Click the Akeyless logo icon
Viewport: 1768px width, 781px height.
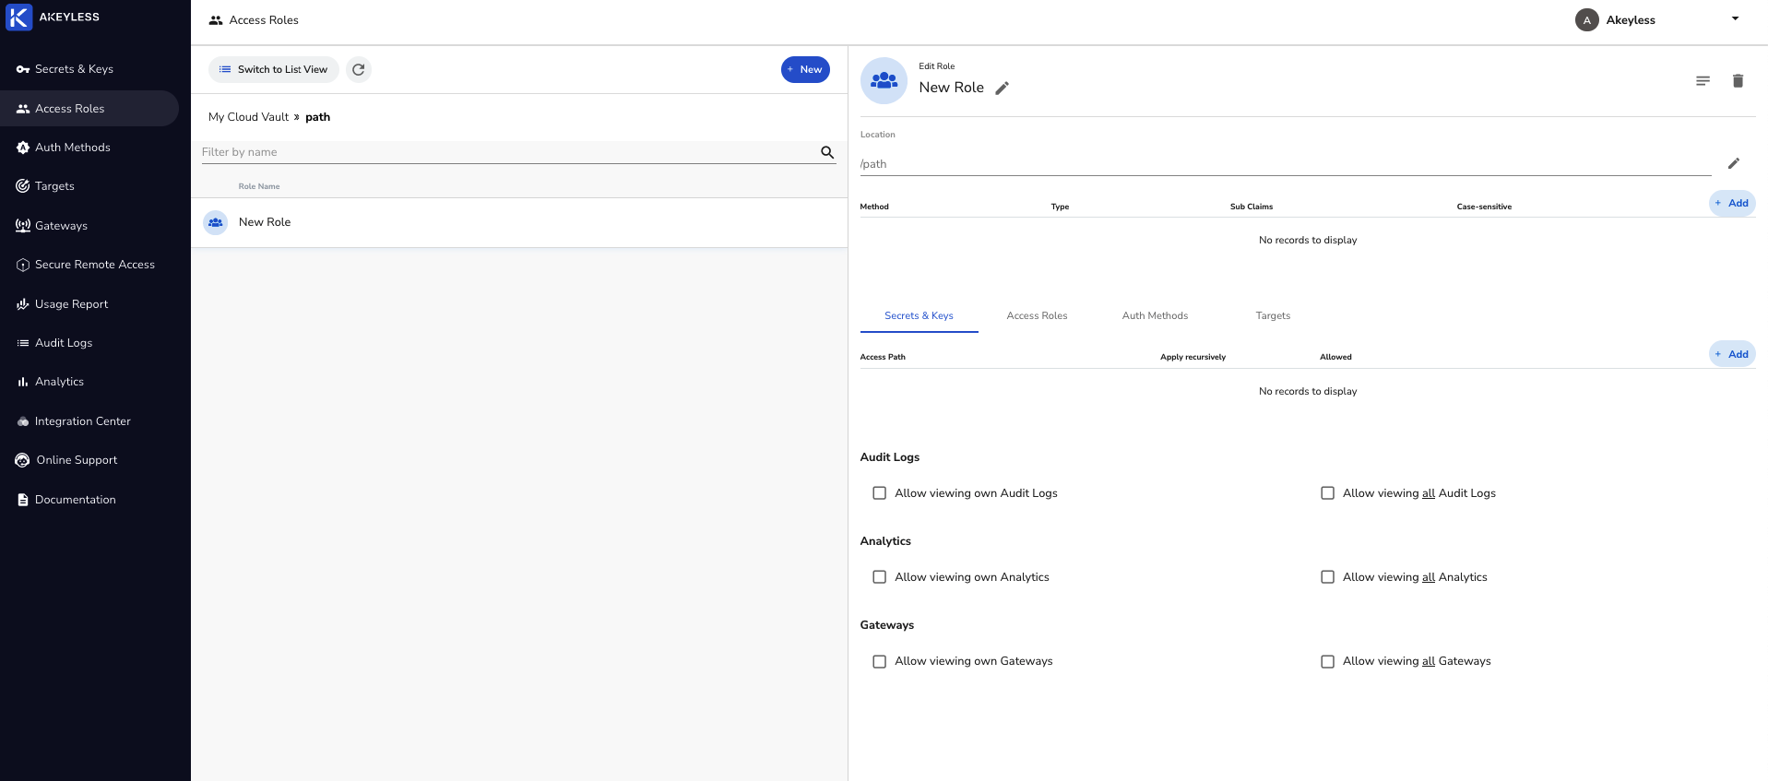tap(18, 17)
